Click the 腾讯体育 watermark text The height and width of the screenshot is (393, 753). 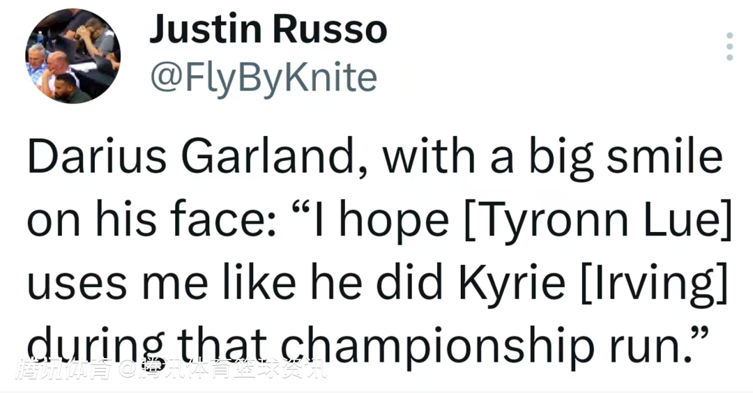pyautogui.click(x=66, y=368)
